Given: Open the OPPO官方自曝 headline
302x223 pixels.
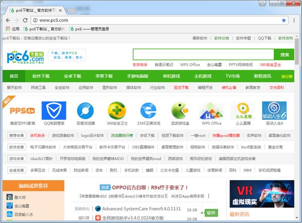Looking at the screenshot, I should [x=149, y=187].
